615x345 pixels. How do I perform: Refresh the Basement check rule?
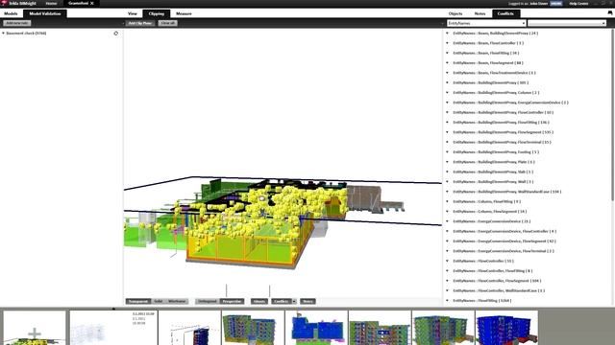click(115, 34)
